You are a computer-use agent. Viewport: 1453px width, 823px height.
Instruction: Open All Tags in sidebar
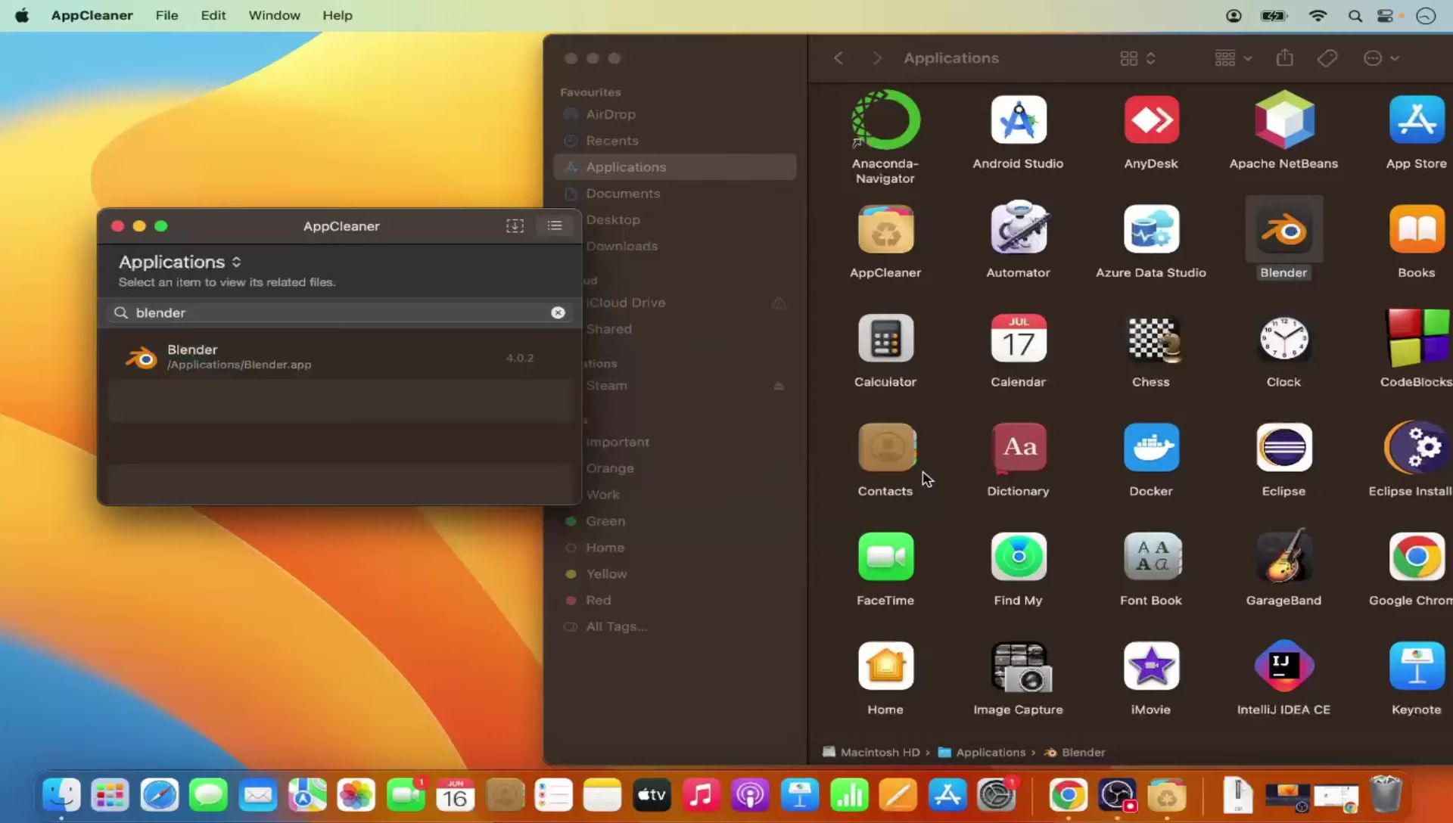675,627
